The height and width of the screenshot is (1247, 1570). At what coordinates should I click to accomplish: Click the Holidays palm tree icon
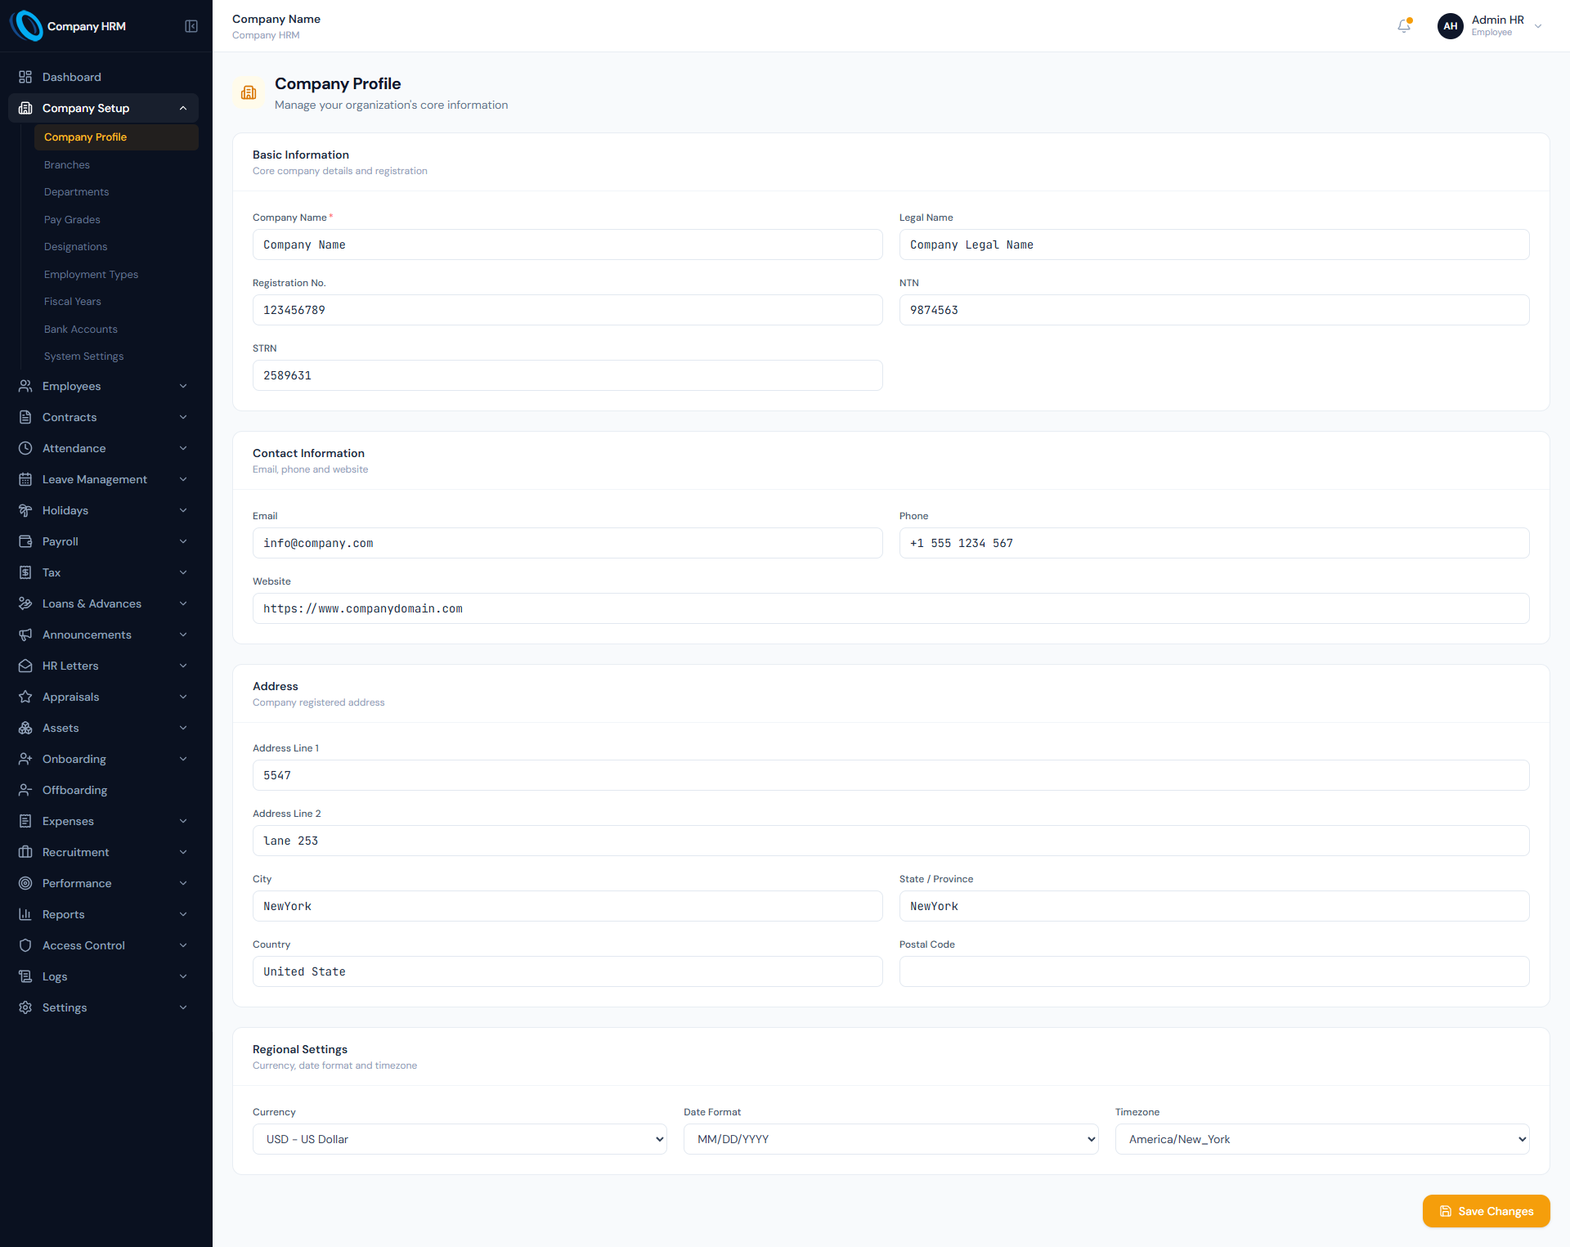pyautogui.click(x=25, y=510)
